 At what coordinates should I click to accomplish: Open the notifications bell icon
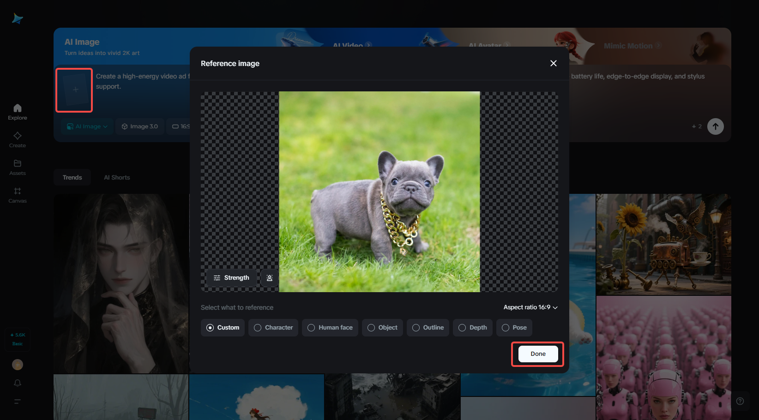pyautogui.click(x=17, y=383)
